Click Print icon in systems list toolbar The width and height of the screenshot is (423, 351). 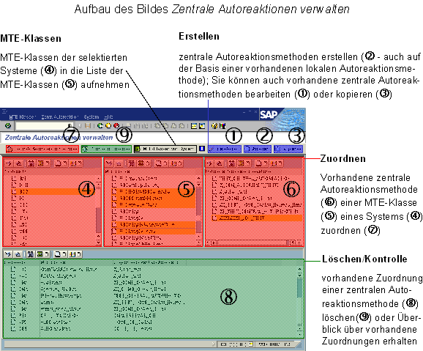[58, 163]
